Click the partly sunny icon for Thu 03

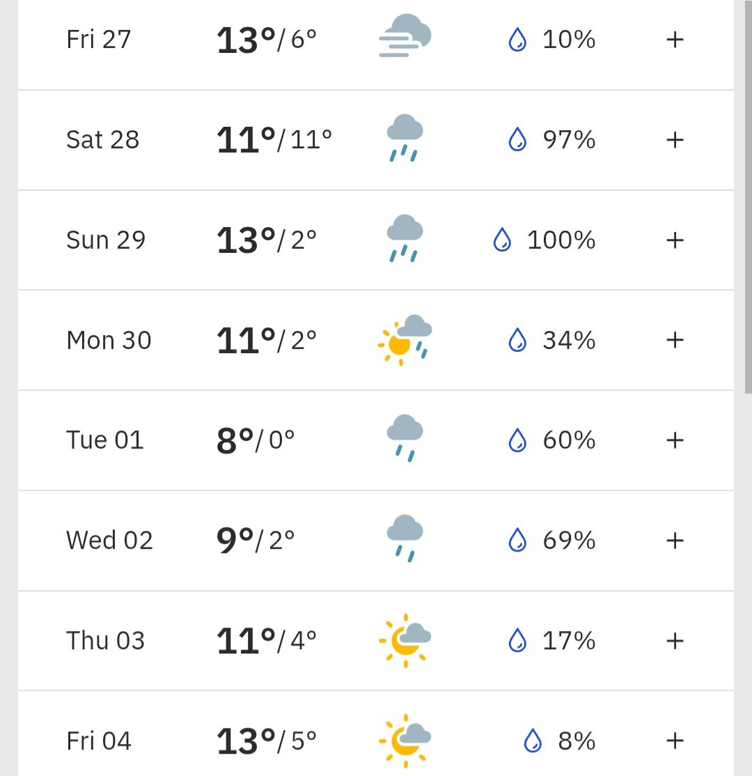coord(405,639)
